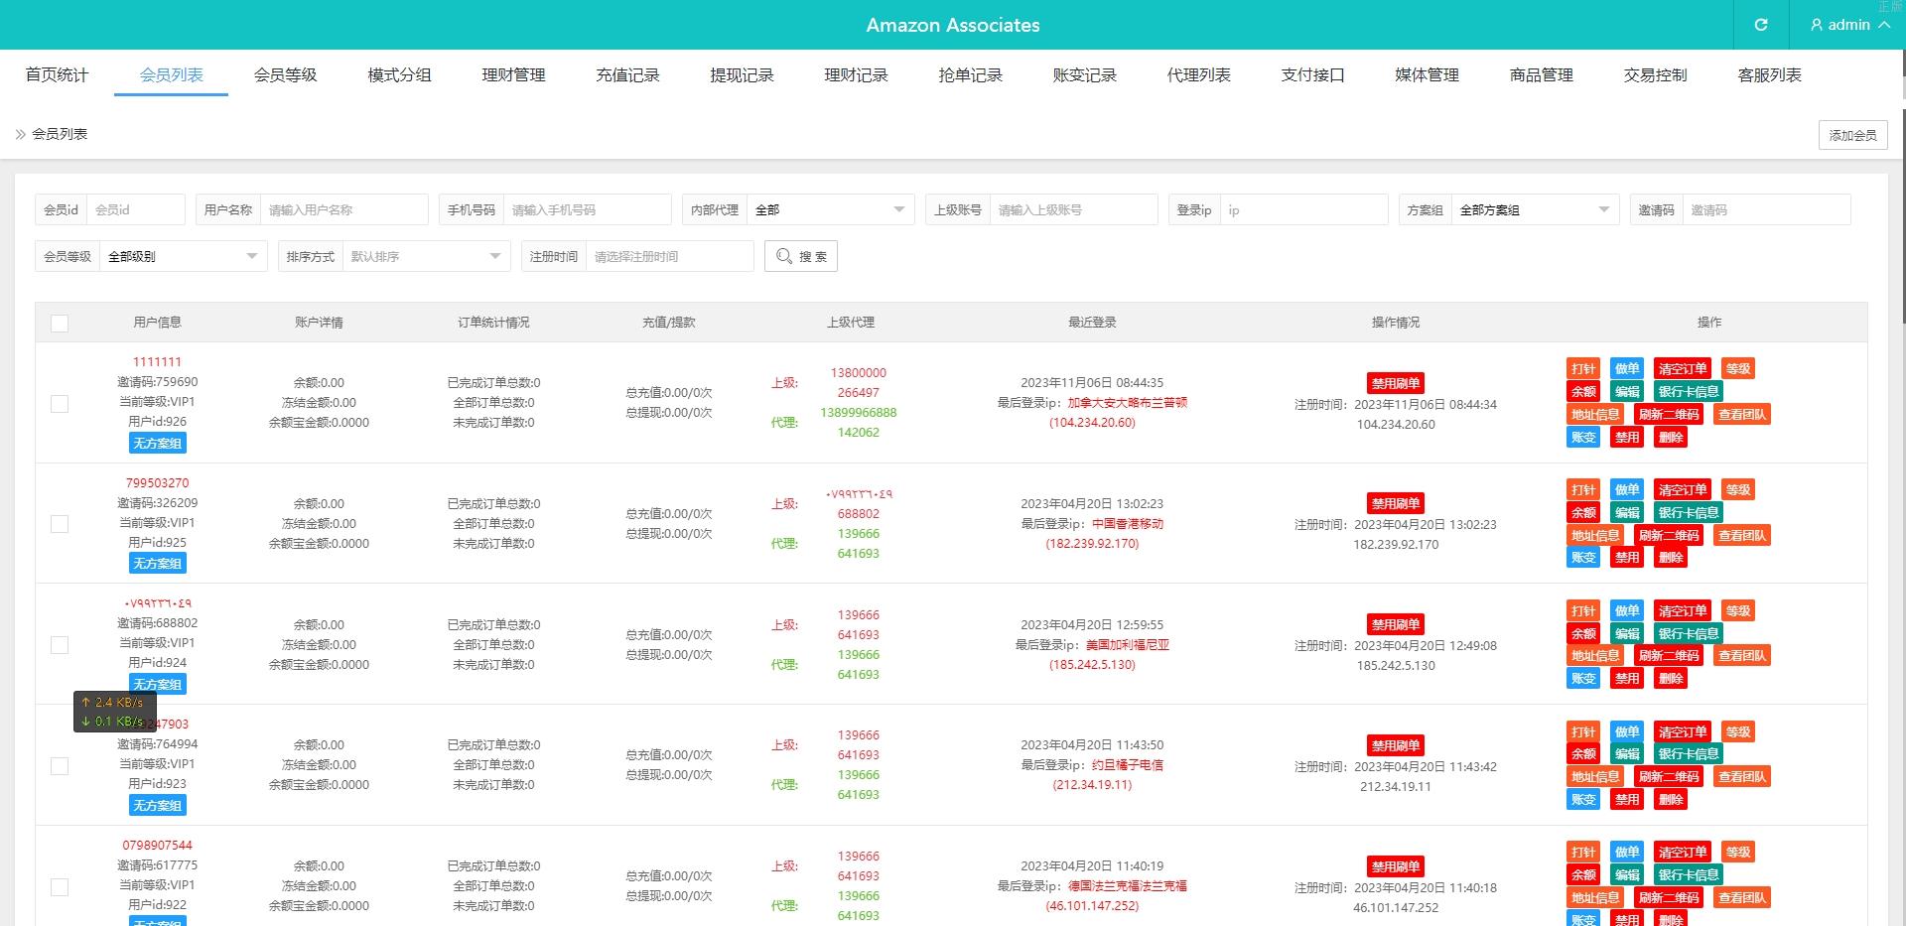Toggle the select-all checkbox in table header
Image resolution: width=1906 pixels, height=926 pixels.
coord(60,323)
